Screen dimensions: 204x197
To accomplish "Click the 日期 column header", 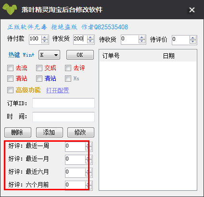I will pyautogui.click(x=168, y=56).
